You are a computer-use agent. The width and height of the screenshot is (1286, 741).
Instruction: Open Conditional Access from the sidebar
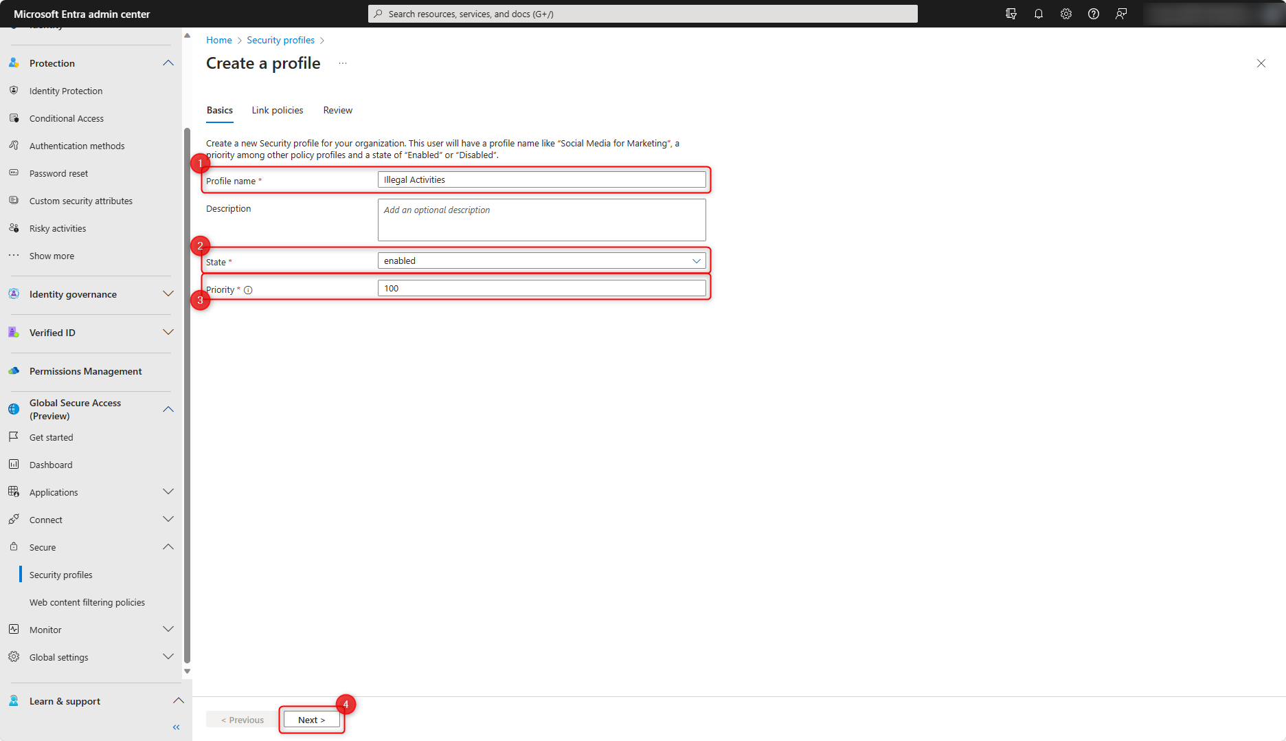[66, 118]
